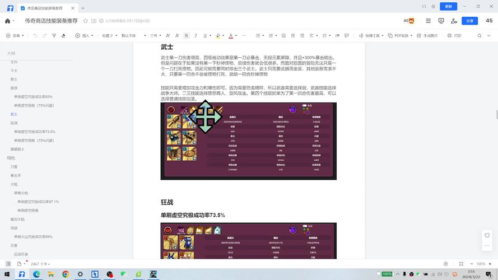Jump to 武士 in the outline

[x=13, y=114]
